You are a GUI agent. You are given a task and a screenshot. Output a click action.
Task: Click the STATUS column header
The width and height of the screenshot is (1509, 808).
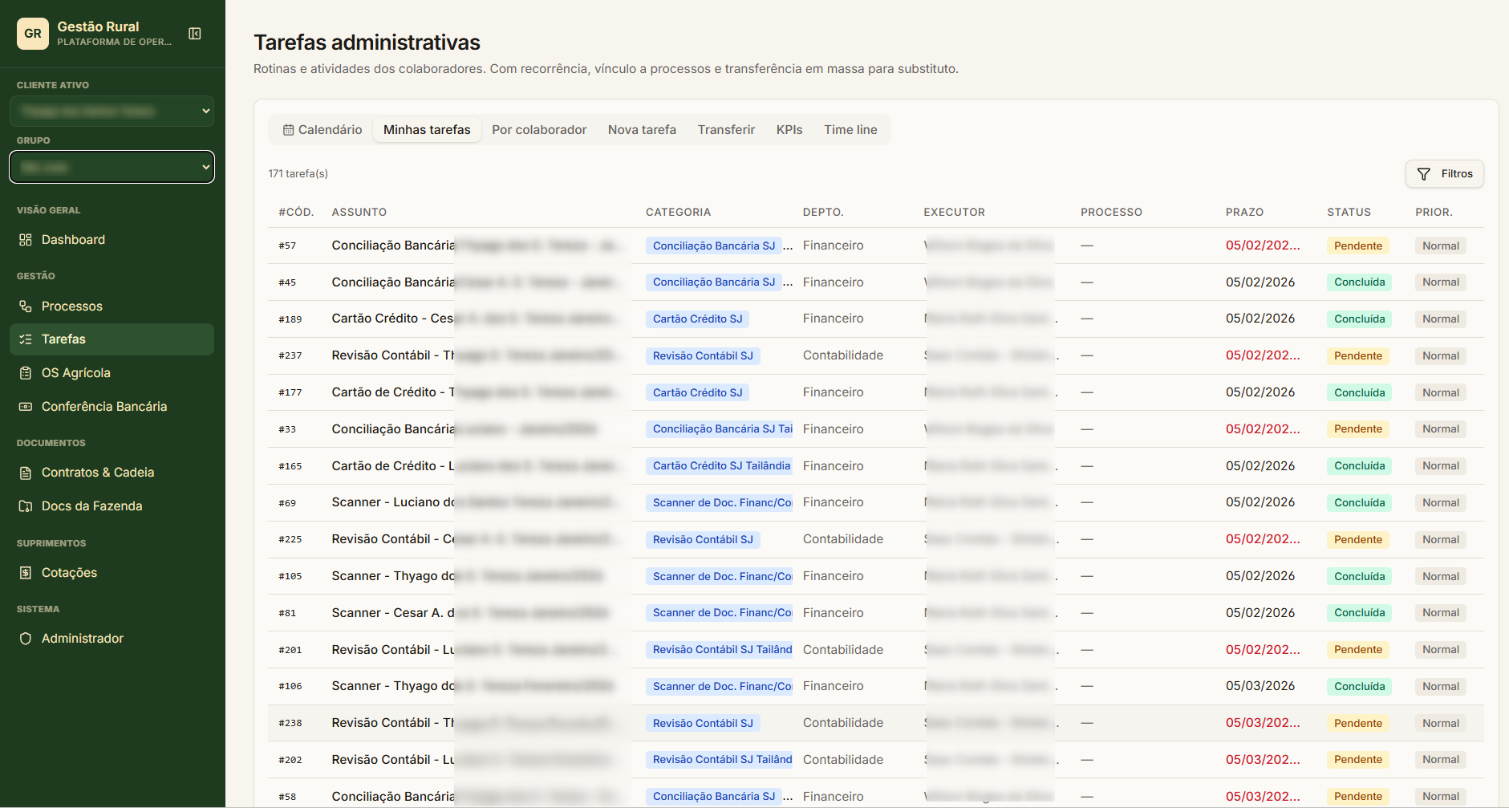[x=1349, y=213]
